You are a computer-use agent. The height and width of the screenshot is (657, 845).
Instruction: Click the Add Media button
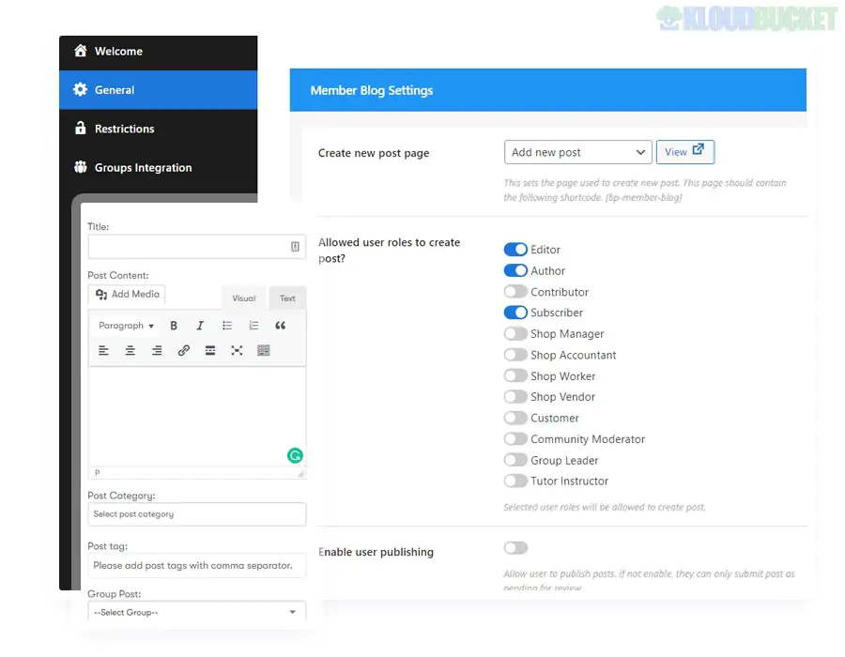[126, 294]
